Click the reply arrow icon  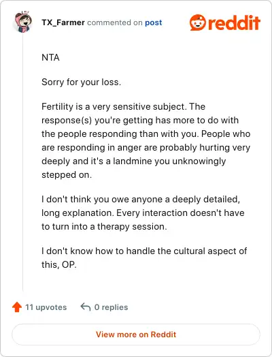(x=86, y=307)
